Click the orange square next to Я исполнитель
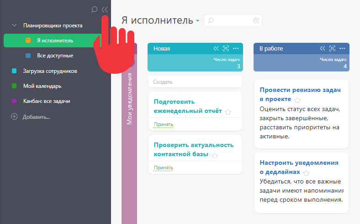The image size is (360, 224). (28, 41)
